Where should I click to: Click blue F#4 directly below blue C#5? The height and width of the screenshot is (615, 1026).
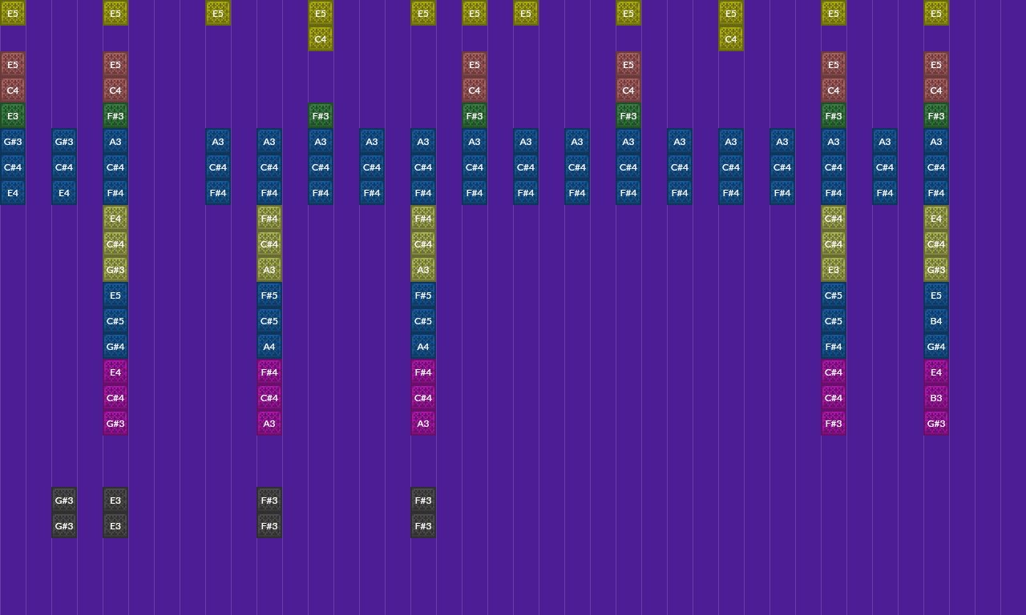[x=834, y=347]
